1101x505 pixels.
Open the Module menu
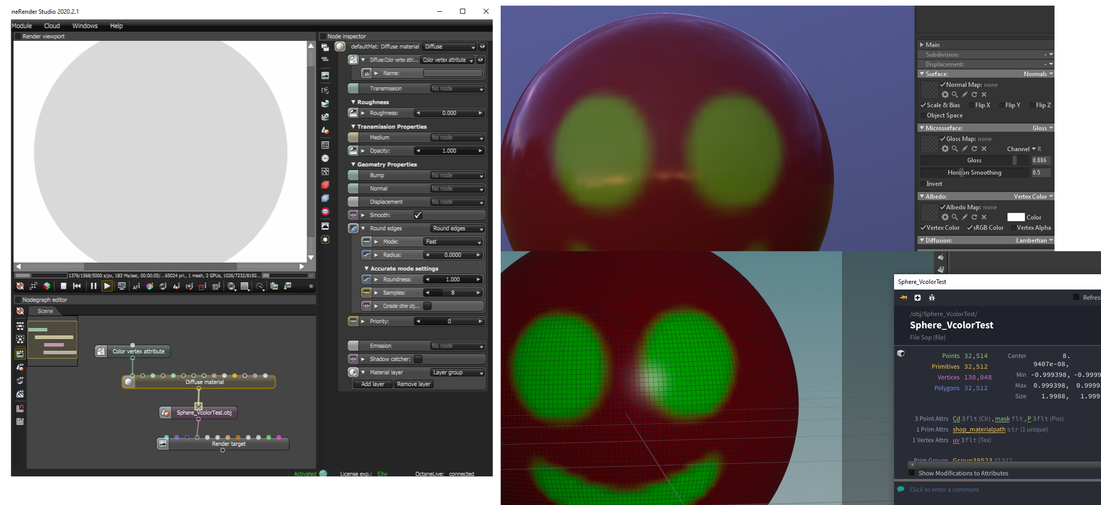tap(21, 26)
